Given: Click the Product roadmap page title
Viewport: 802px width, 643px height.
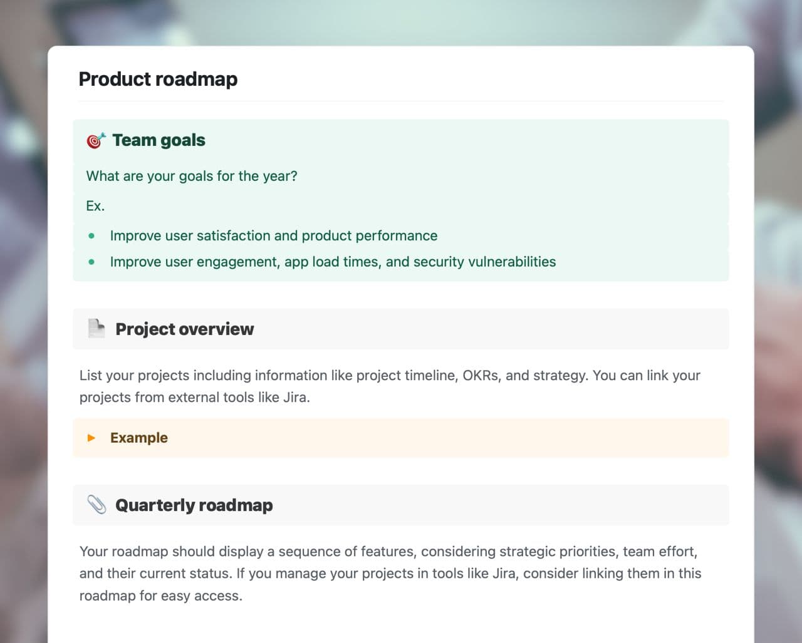Looking at the screenshot, I should (x=158, y=80).
